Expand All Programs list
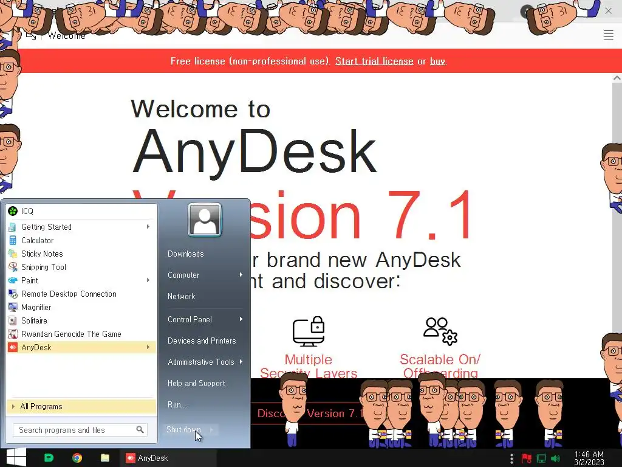This screenshot has height=467, width=622. pyautogui.click(x=81, y=406)
